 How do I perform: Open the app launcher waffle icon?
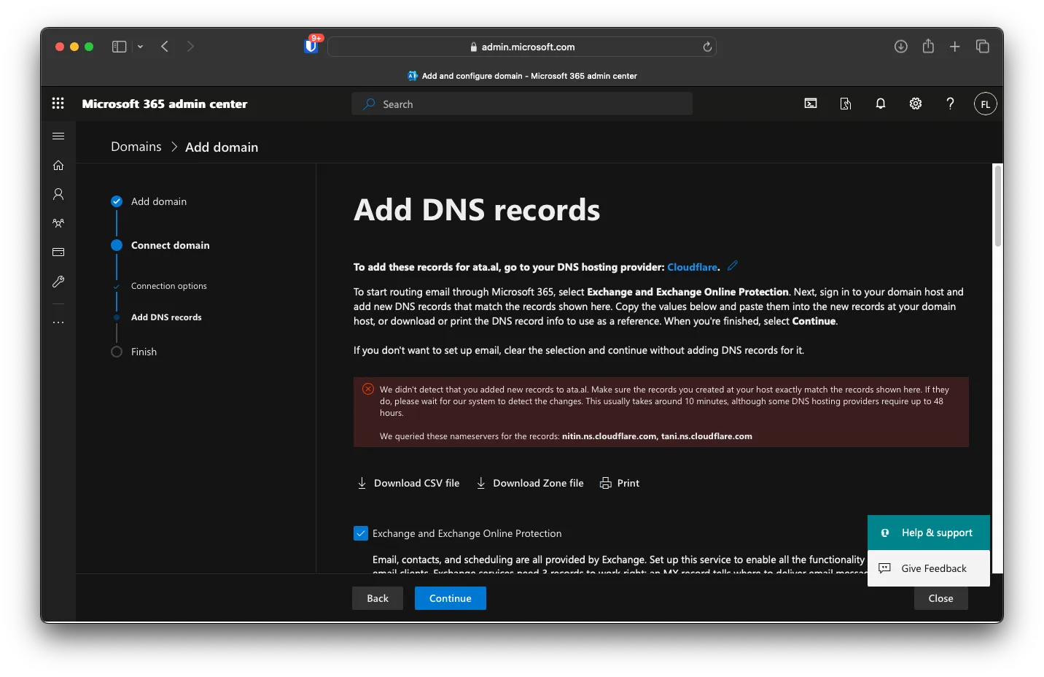[x=58, y=104]
